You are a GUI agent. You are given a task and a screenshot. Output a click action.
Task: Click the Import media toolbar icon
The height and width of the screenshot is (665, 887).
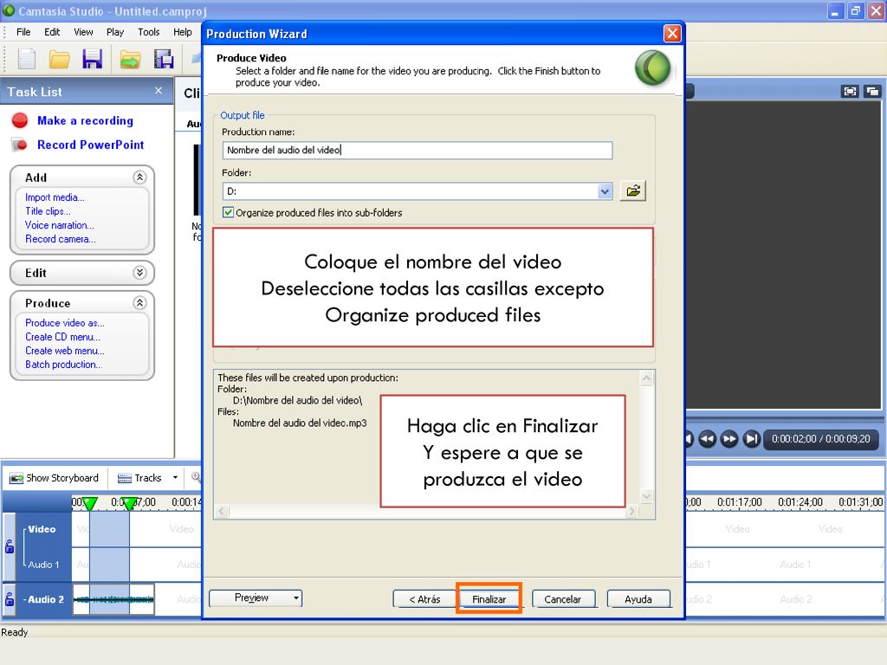(x=130, y=59)
